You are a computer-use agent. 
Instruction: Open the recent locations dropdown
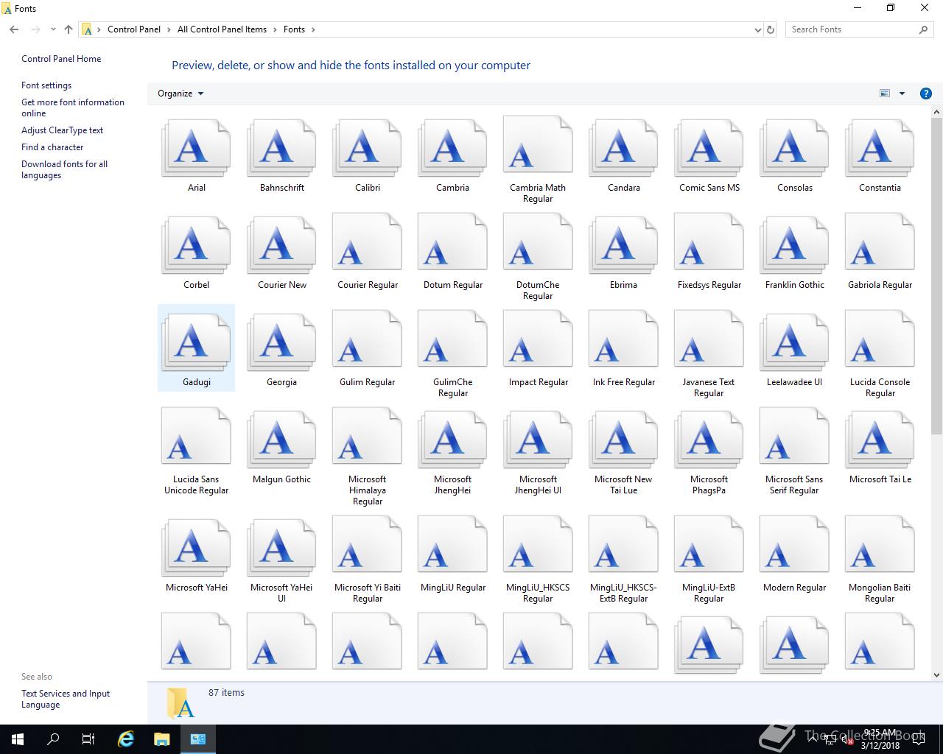(x=53, y=29)
